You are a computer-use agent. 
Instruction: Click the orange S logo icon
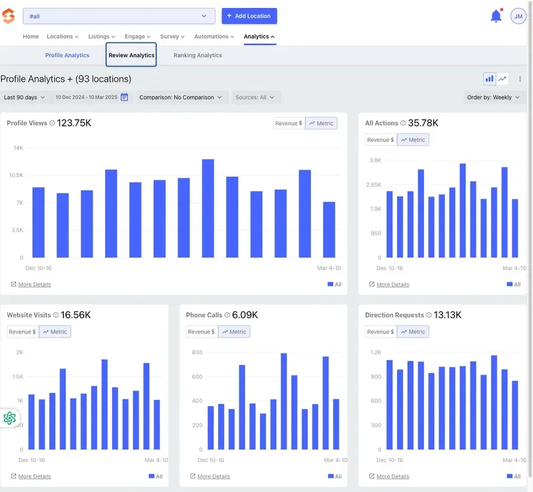click(8, 16)
